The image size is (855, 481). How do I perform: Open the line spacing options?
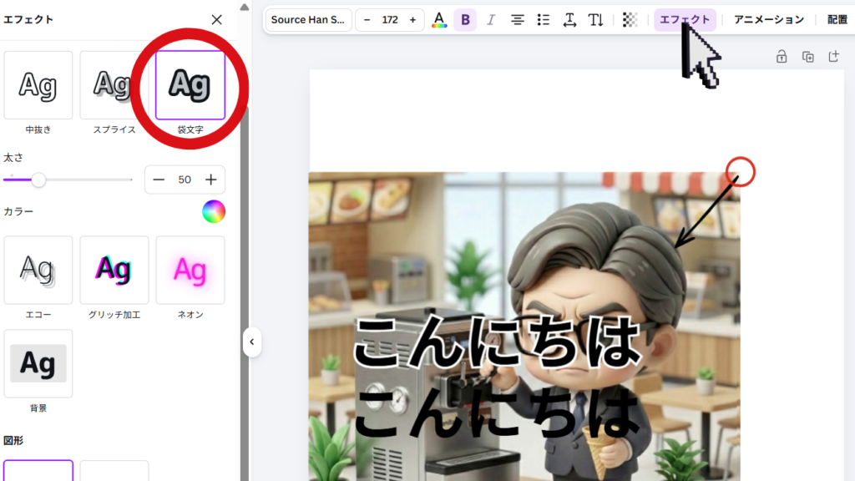pos(569,20)
